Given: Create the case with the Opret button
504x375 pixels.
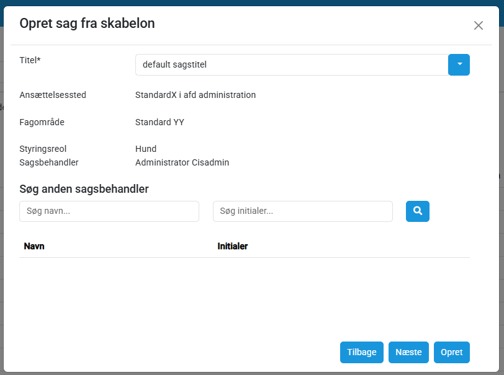Looking at the screenshot, I should [x=451, y=352].
